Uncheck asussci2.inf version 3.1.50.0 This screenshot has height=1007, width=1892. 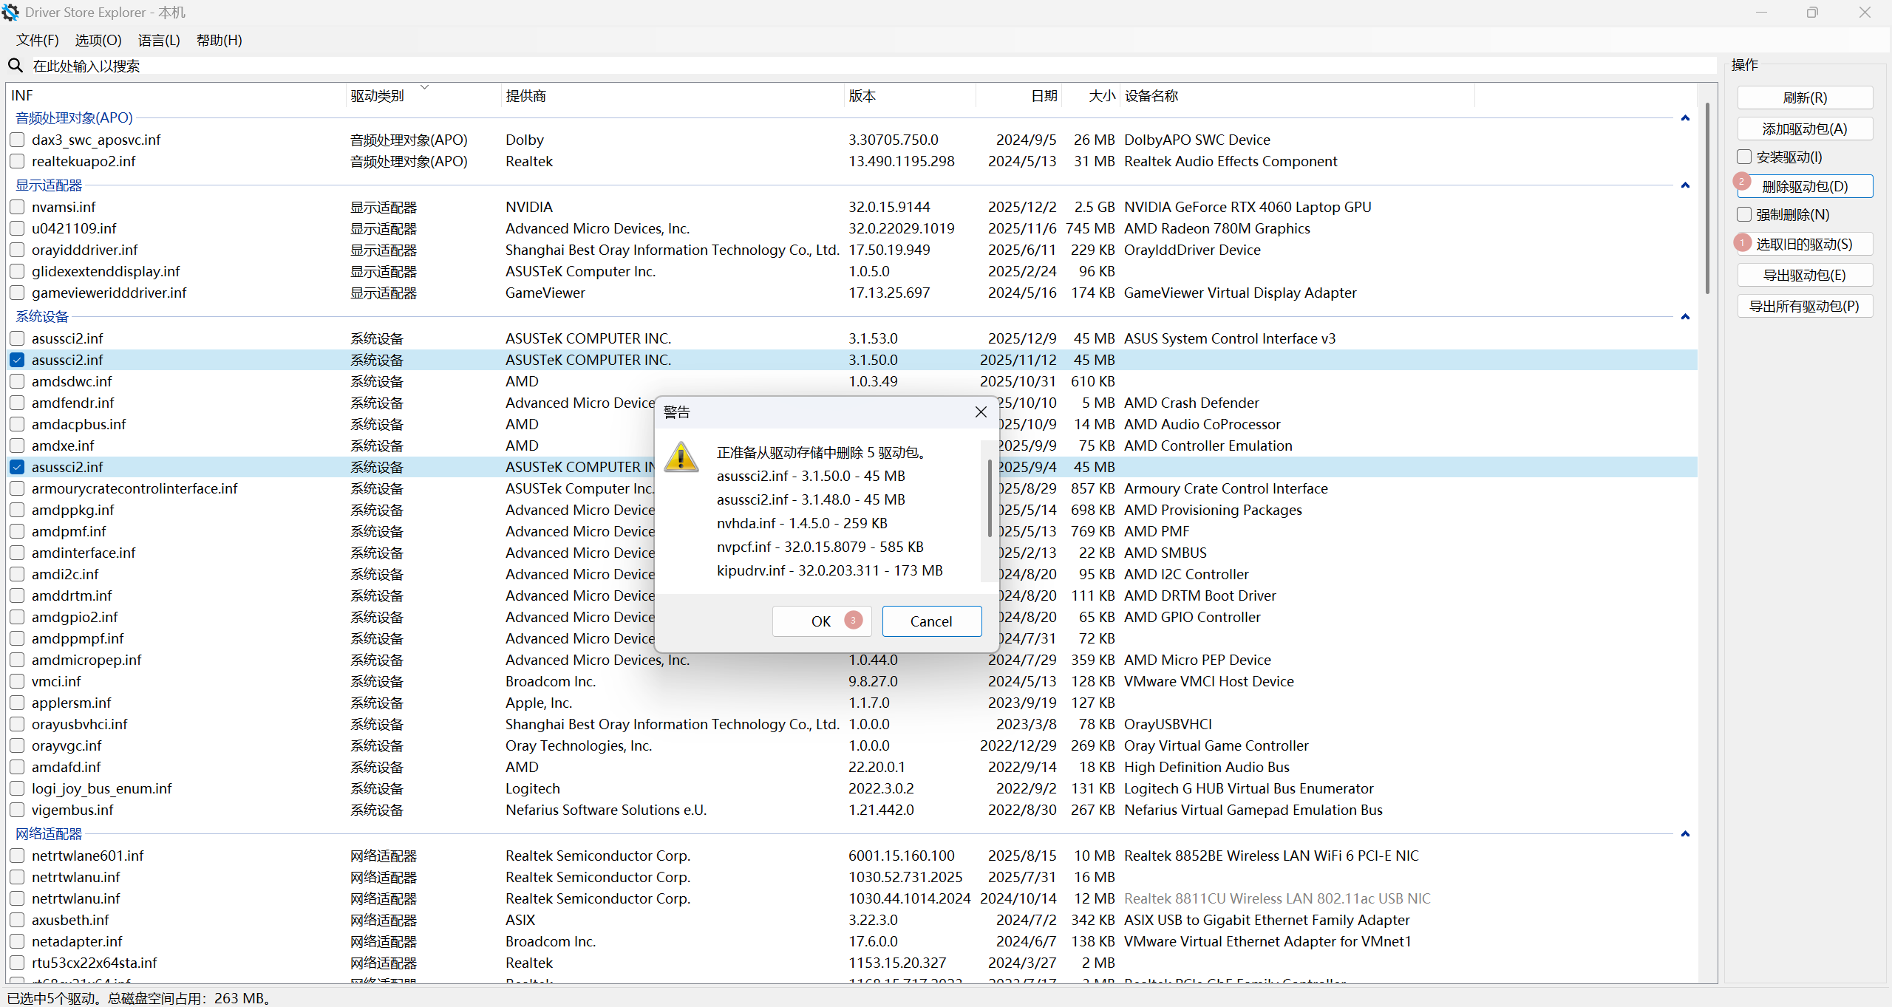coord(17,360)
